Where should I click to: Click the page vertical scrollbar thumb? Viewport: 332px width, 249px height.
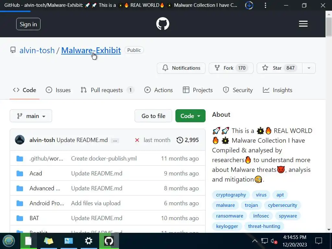pyautogui.click(x=329, y=27)
